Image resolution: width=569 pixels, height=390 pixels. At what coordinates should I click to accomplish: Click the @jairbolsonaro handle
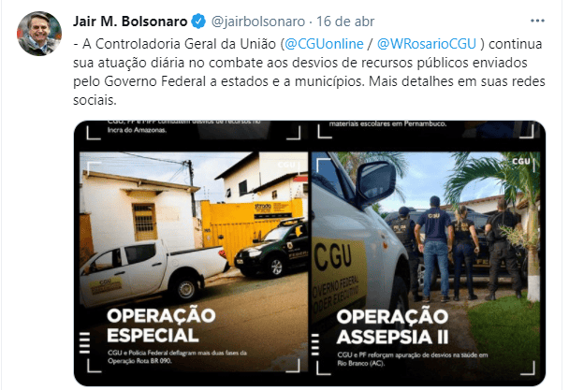pos(257,22)
